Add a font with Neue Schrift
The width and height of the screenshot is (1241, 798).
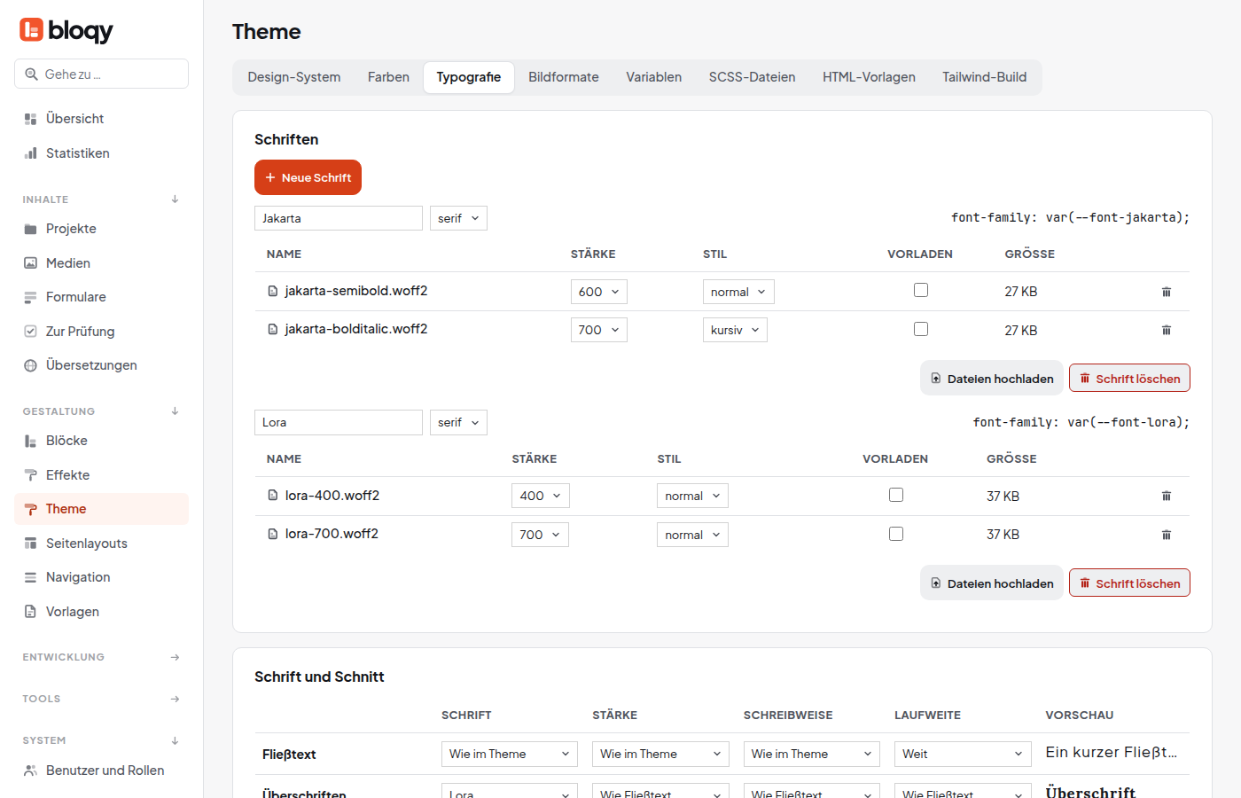point(308,177)
